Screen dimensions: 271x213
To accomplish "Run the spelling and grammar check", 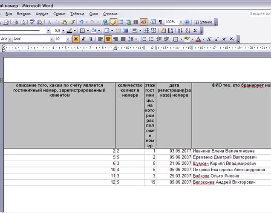I will 32,22.
